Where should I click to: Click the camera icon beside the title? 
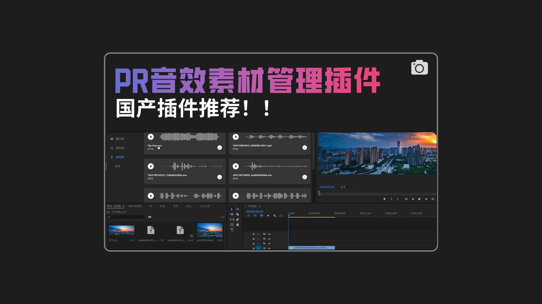tap(419, 68)
